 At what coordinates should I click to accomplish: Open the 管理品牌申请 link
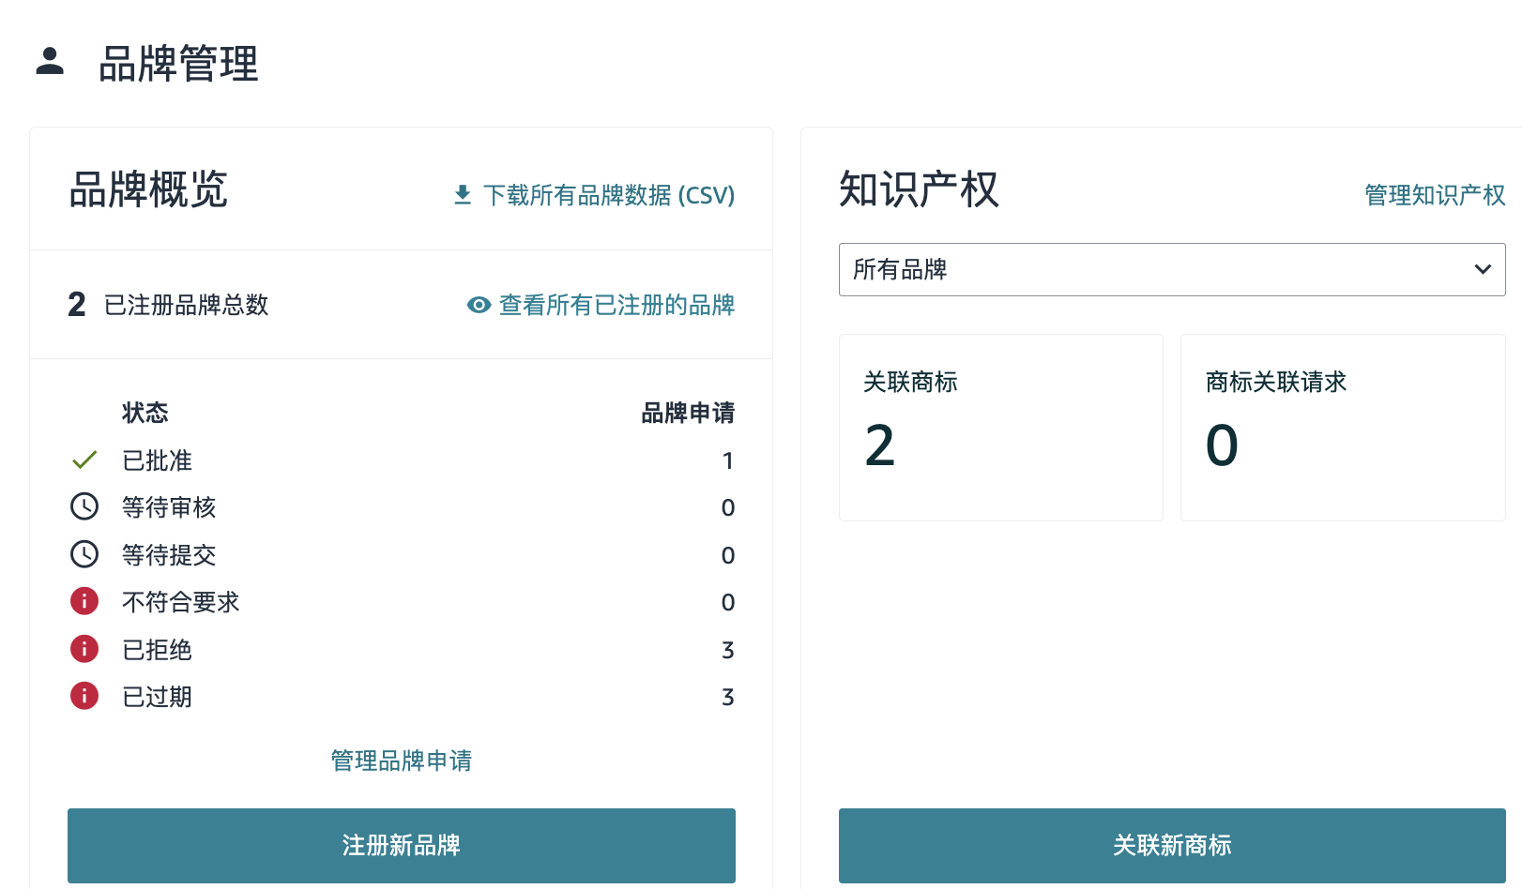(x=401, y=761)
